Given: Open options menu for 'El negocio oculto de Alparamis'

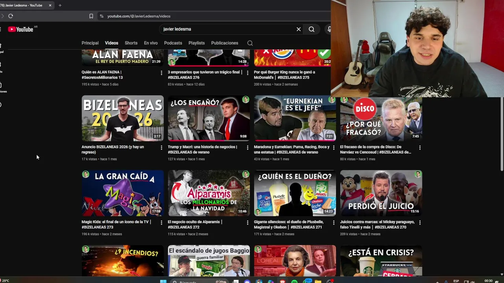Looking at the screenshot, I should coord(247,222).
